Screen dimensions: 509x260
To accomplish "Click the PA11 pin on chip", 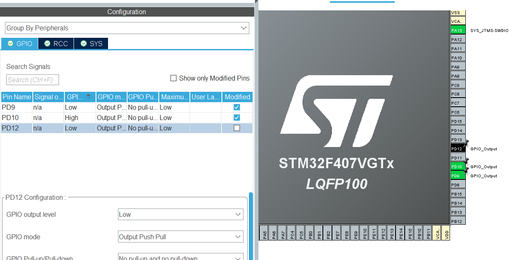I will 458,49.
